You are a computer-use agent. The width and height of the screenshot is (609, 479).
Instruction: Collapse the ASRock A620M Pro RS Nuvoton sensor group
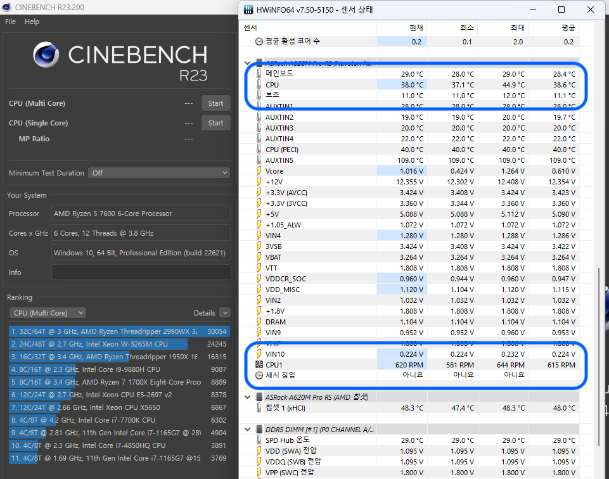coord(247,63)
